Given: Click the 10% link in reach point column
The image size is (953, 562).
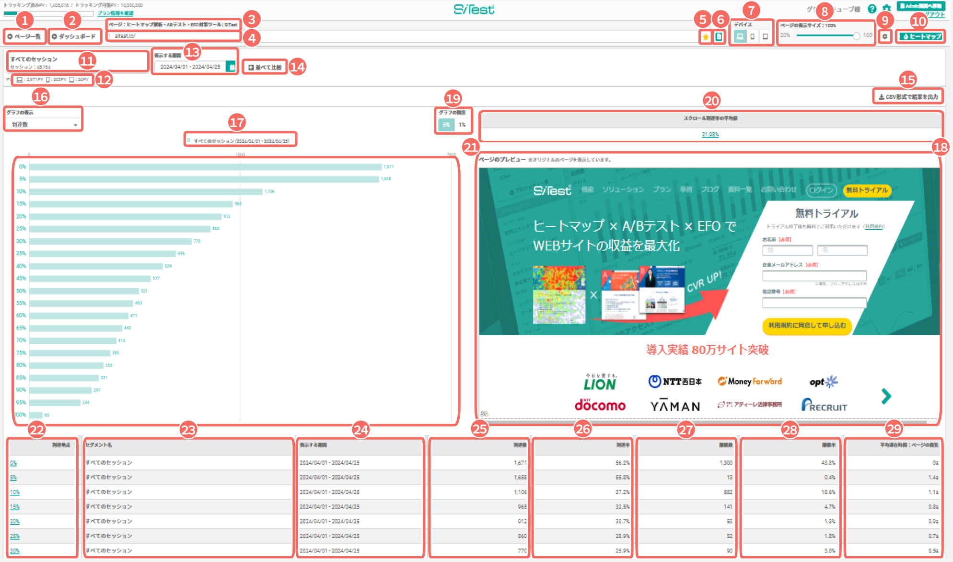Looking at the screenshot, I should (x=14, y=492).
